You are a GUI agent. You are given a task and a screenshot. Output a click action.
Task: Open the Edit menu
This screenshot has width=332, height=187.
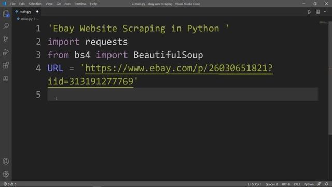(22, 4)
